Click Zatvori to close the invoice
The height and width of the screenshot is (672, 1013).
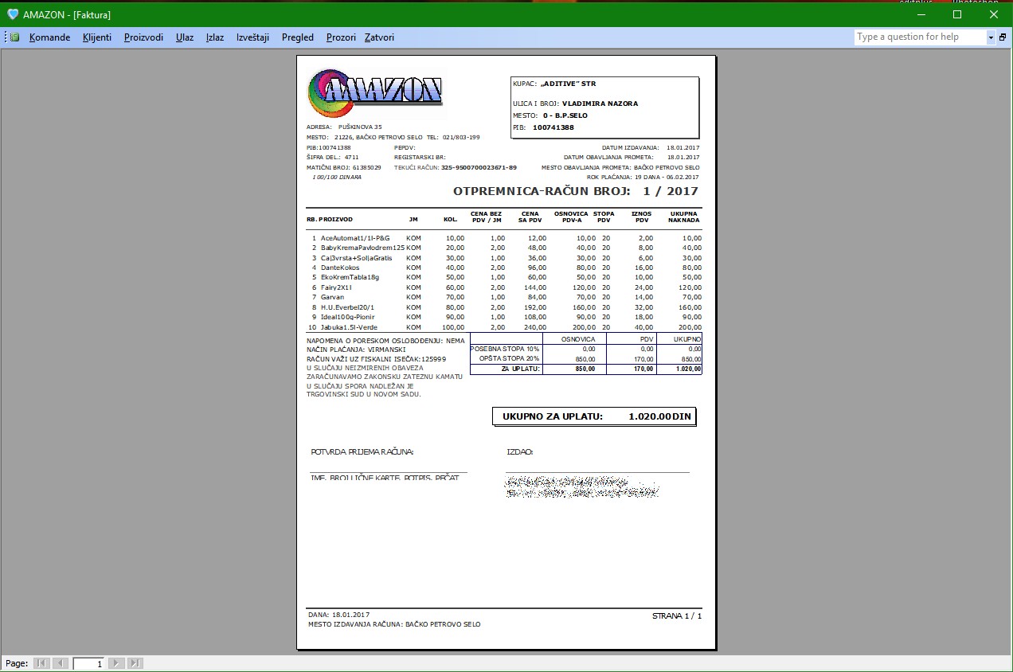click(x=379, y=37)
